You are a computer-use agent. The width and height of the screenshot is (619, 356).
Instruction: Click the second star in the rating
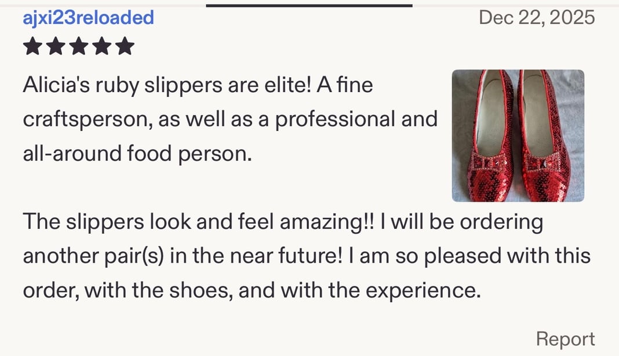point(56,46)
